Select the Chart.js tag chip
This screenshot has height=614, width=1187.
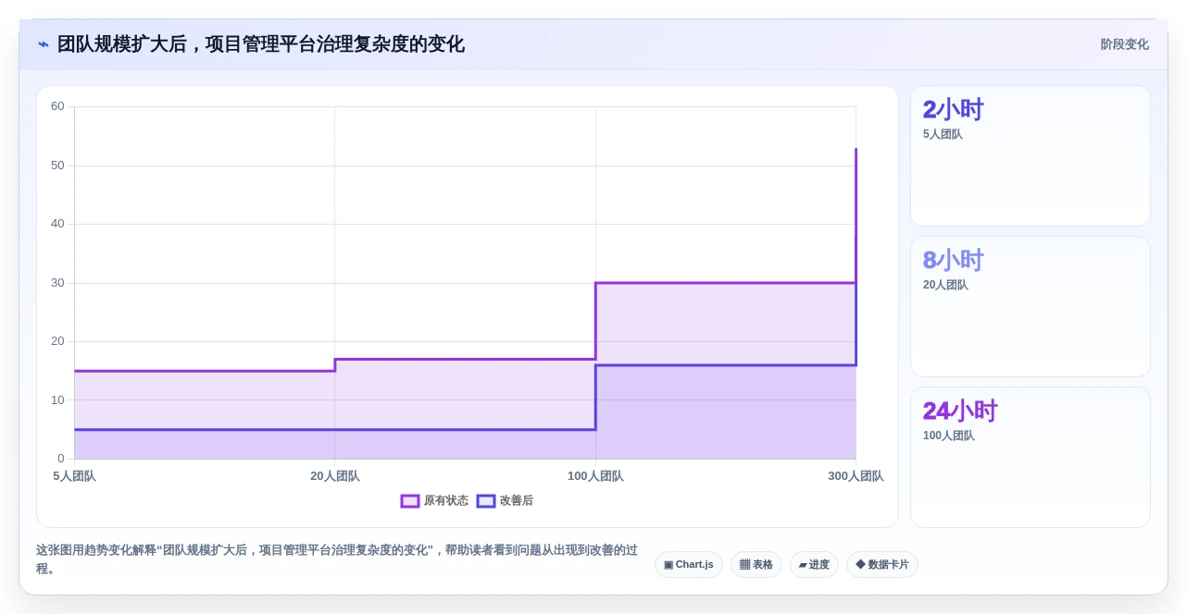(x=689, y=564)
